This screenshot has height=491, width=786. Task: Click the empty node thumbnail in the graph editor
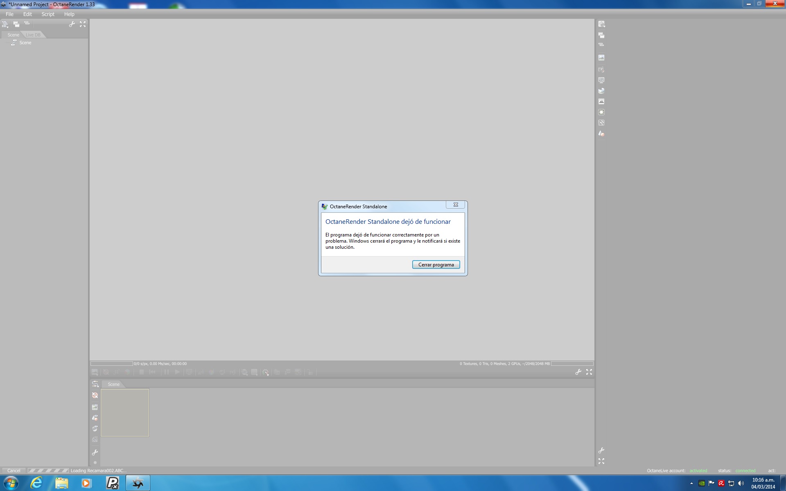125,413
